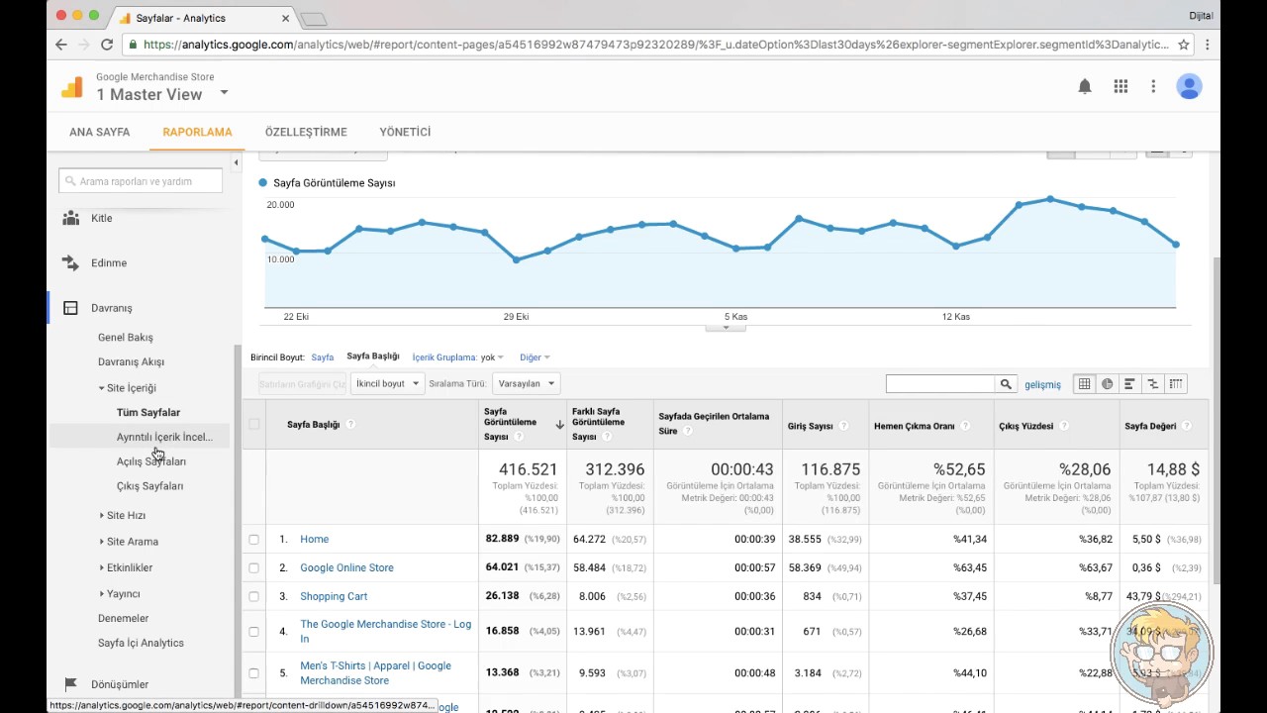Switch to pie chart Percentage view
The image size is (1267, 713).
(1108, 384)
